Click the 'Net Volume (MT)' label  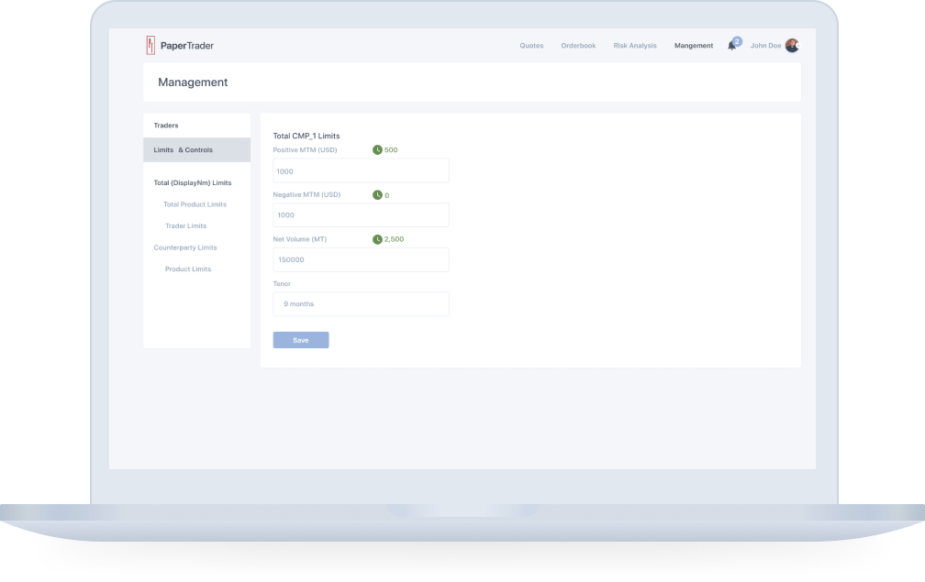pyautogui.click(x=300, y=239)
